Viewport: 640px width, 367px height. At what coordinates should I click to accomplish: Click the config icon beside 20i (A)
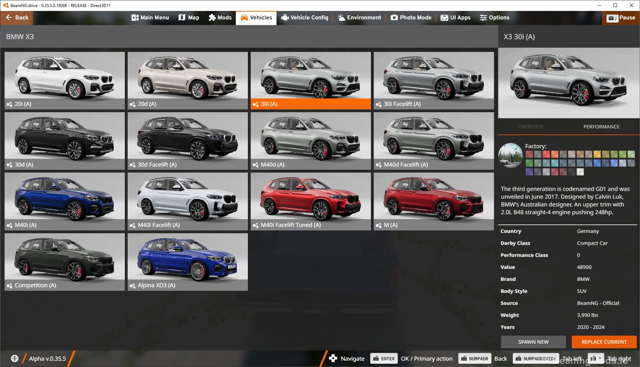click(10, 104)
